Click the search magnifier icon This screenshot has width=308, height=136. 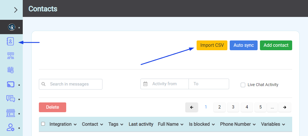tap(43, 84)
